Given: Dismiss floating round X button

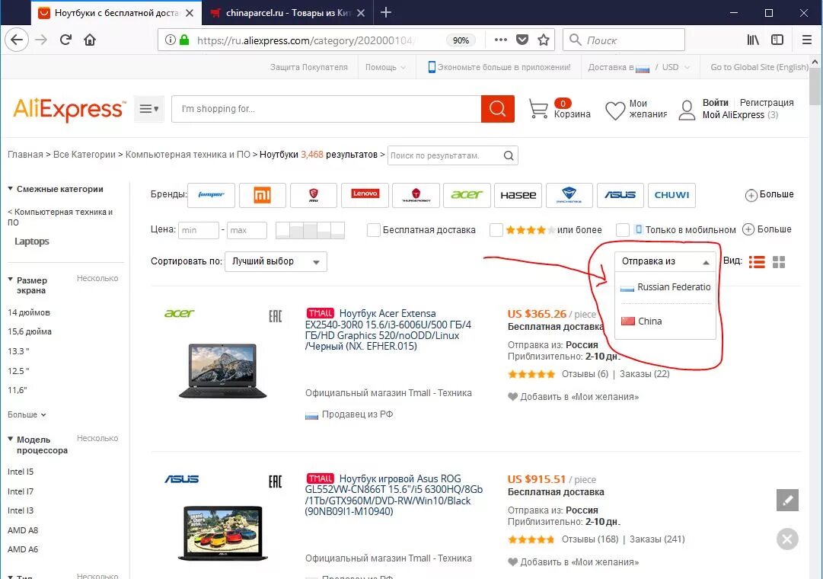Looking at the screenshot, I should click(787, 539).
